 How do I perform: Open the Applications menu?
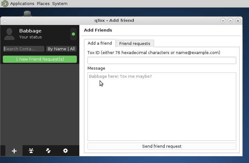tap(22, 4)
